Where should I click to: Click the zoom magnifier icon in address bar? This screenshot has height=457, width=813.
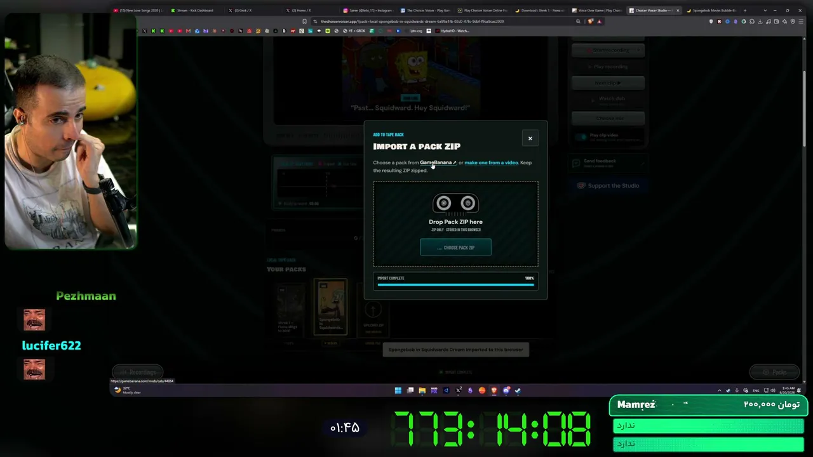(578, 21)
